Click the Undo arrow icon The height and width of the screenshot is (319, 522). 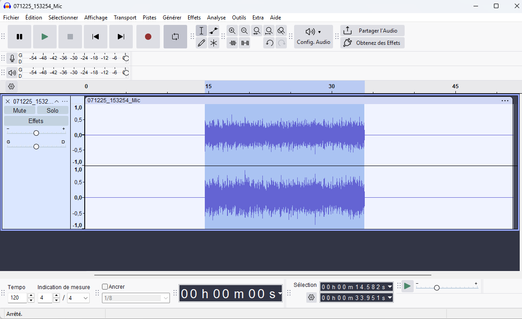[269, 43]
